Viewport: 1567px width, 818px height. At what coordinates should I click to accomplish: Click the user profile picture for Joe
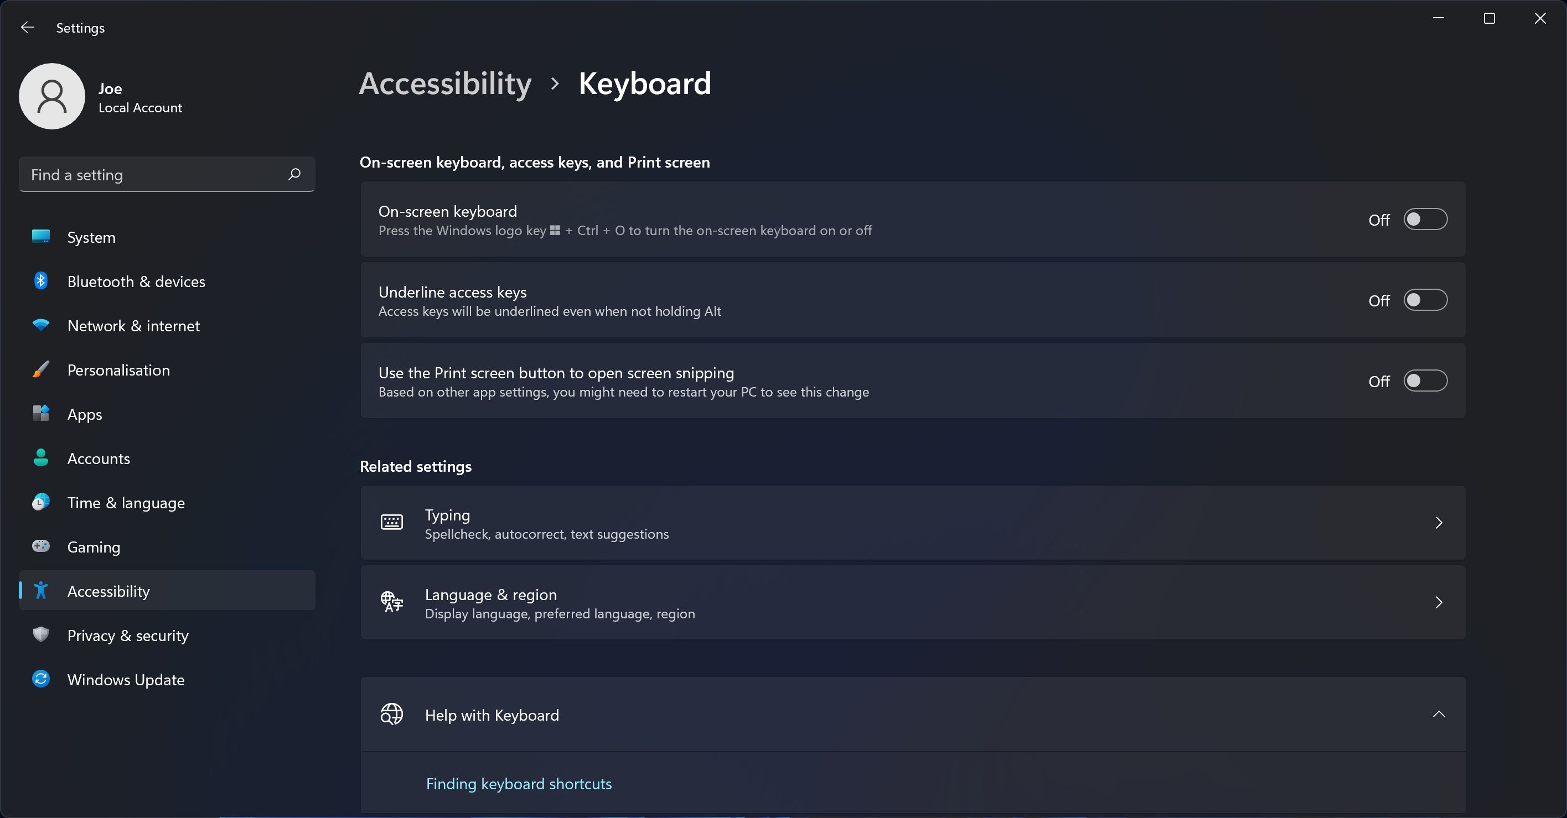[x=51, y=96]
